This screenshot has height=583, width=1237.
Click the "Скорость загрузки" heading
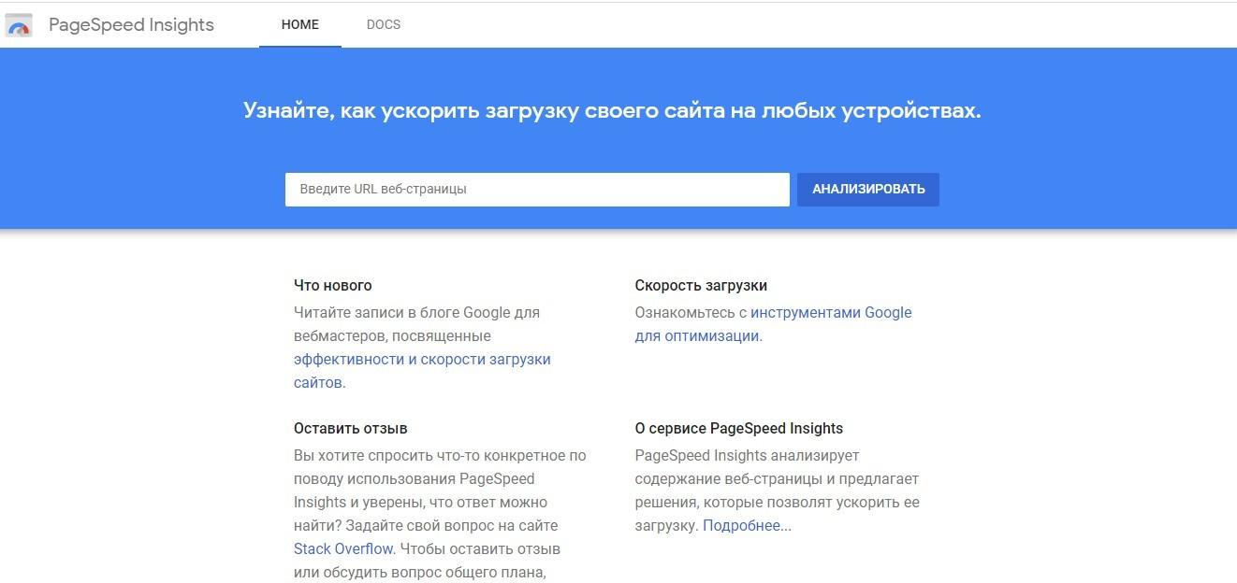(x=701, y=286)
